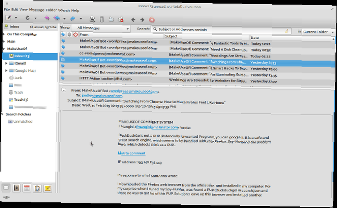
Task: Expand the [Google Mail] folder
Action: pos(6,70)
